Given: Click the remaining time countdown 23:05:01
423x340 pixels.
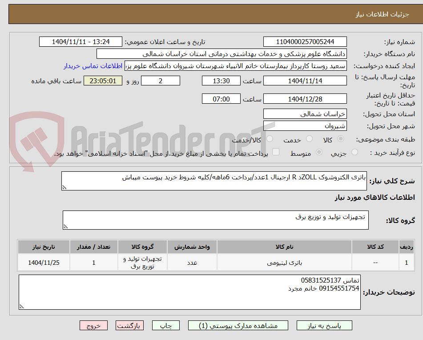Looking at the screenshot, I should click(x=103, y=81).
